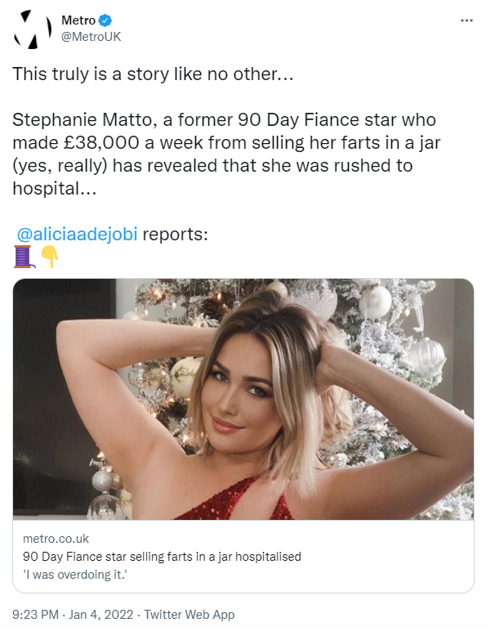Screen dimensions: 486x627
Task: Open the three-dot tweet options menu
Action: click(x=466, y=20)
